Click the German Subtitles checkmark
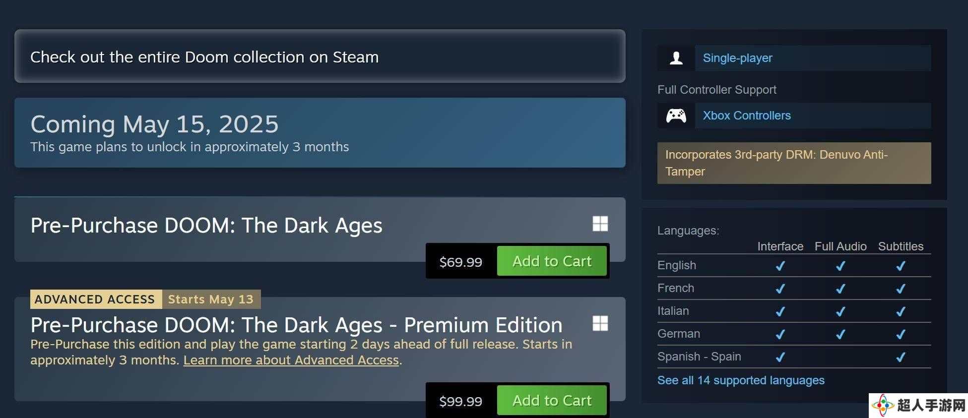 pos(901,334)
